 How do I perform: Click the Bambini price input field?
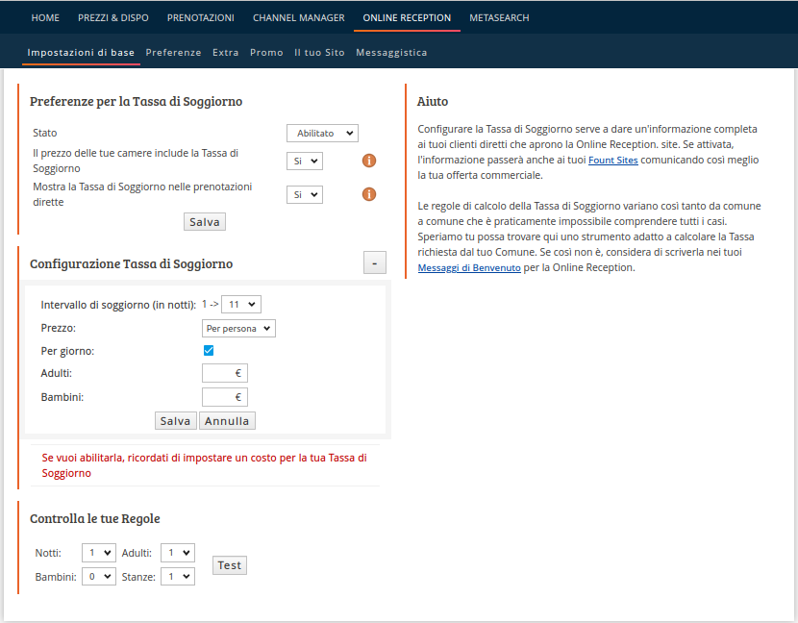tap(225, 397)
